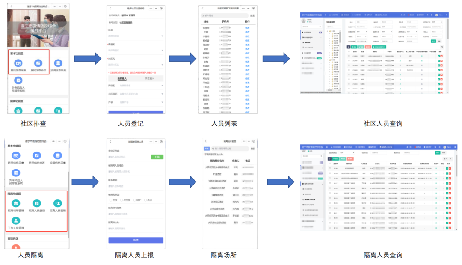This screenshot has height=265, width=462.
Task: Open the 社区名 dropdown
Action: click(135, 65)
